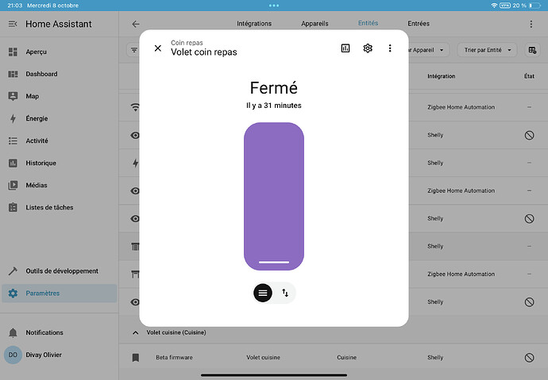Click the purple cover position slider
This screenshot has width=548, height=380.
click(x=274, y=196)
